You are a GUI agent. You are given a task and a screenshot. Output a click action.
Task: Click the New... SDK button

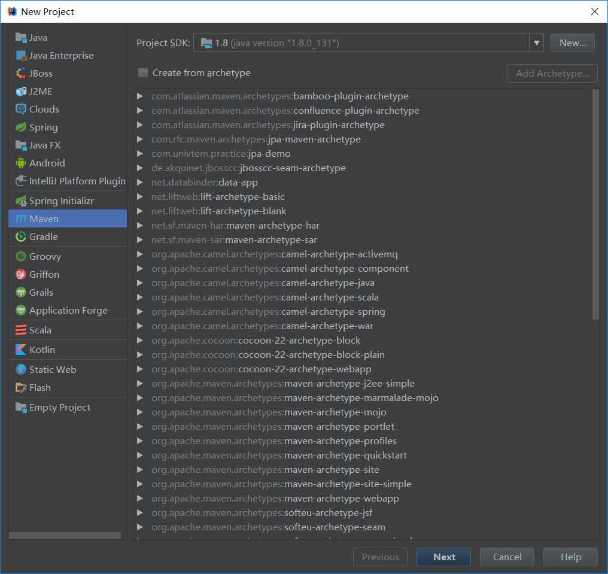pyautogui.click(x=572, y=42)
